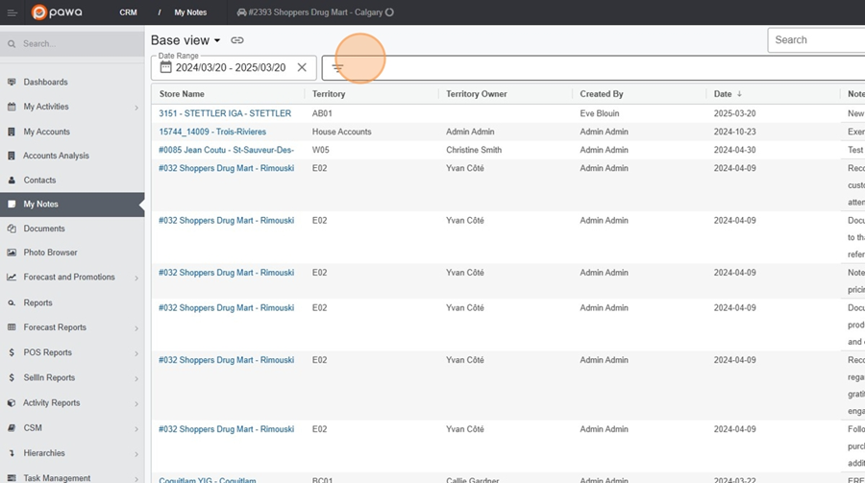Open CRM in the breadcrumb

click(128, 12)
